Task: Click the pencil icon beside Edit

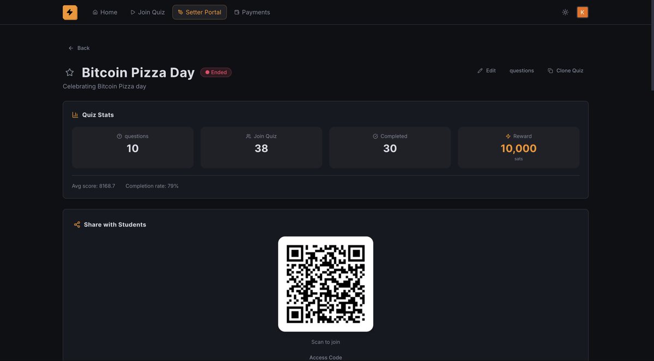Action: [x=480, y=70]
